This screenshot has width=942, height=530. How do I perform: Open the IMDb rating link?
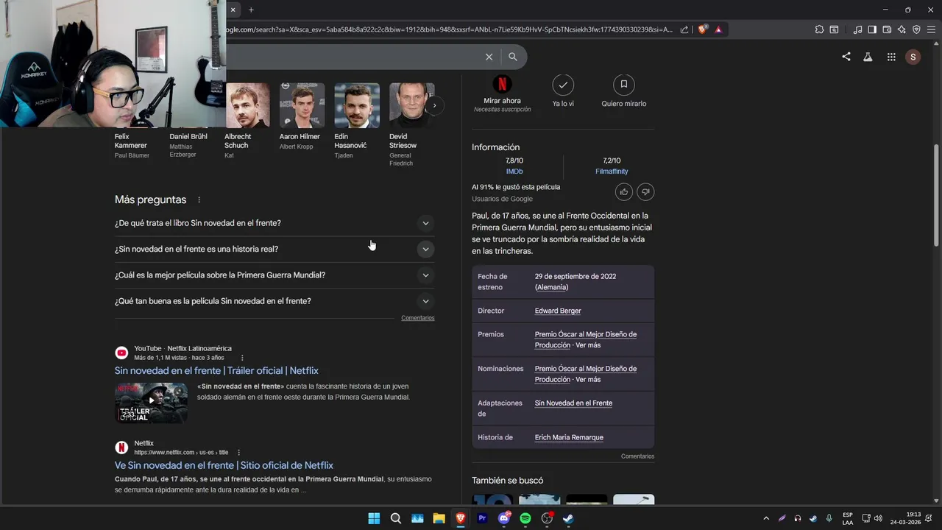(514, 172)
